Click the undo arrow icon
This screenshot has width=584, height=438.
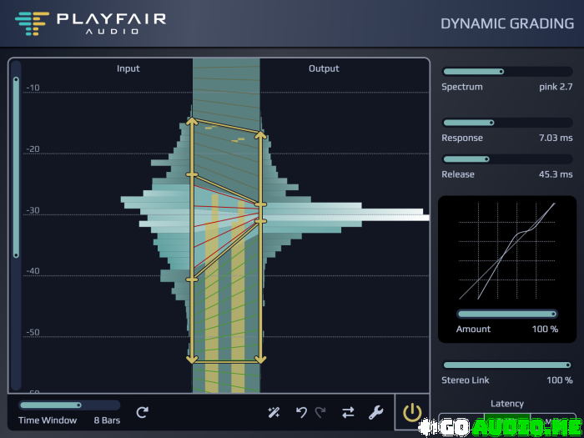(x=301, y=412)
